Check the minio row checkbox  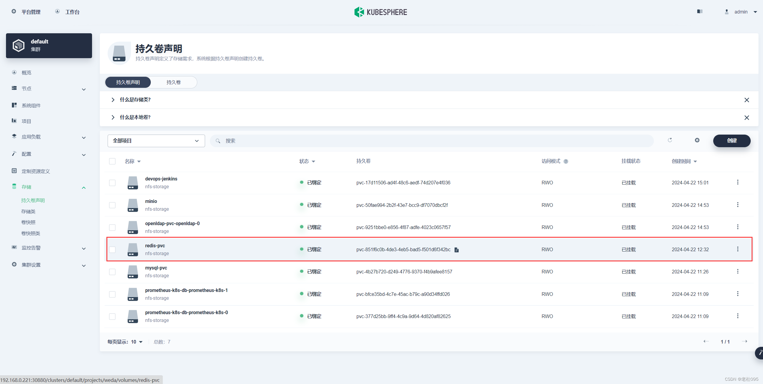[x=112, y=205]
